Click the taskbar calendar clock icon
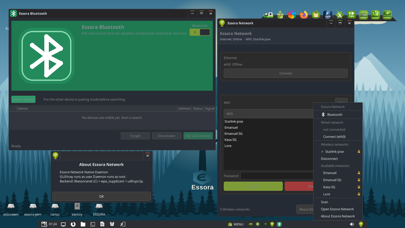The image size is (405, 228). 44,224
